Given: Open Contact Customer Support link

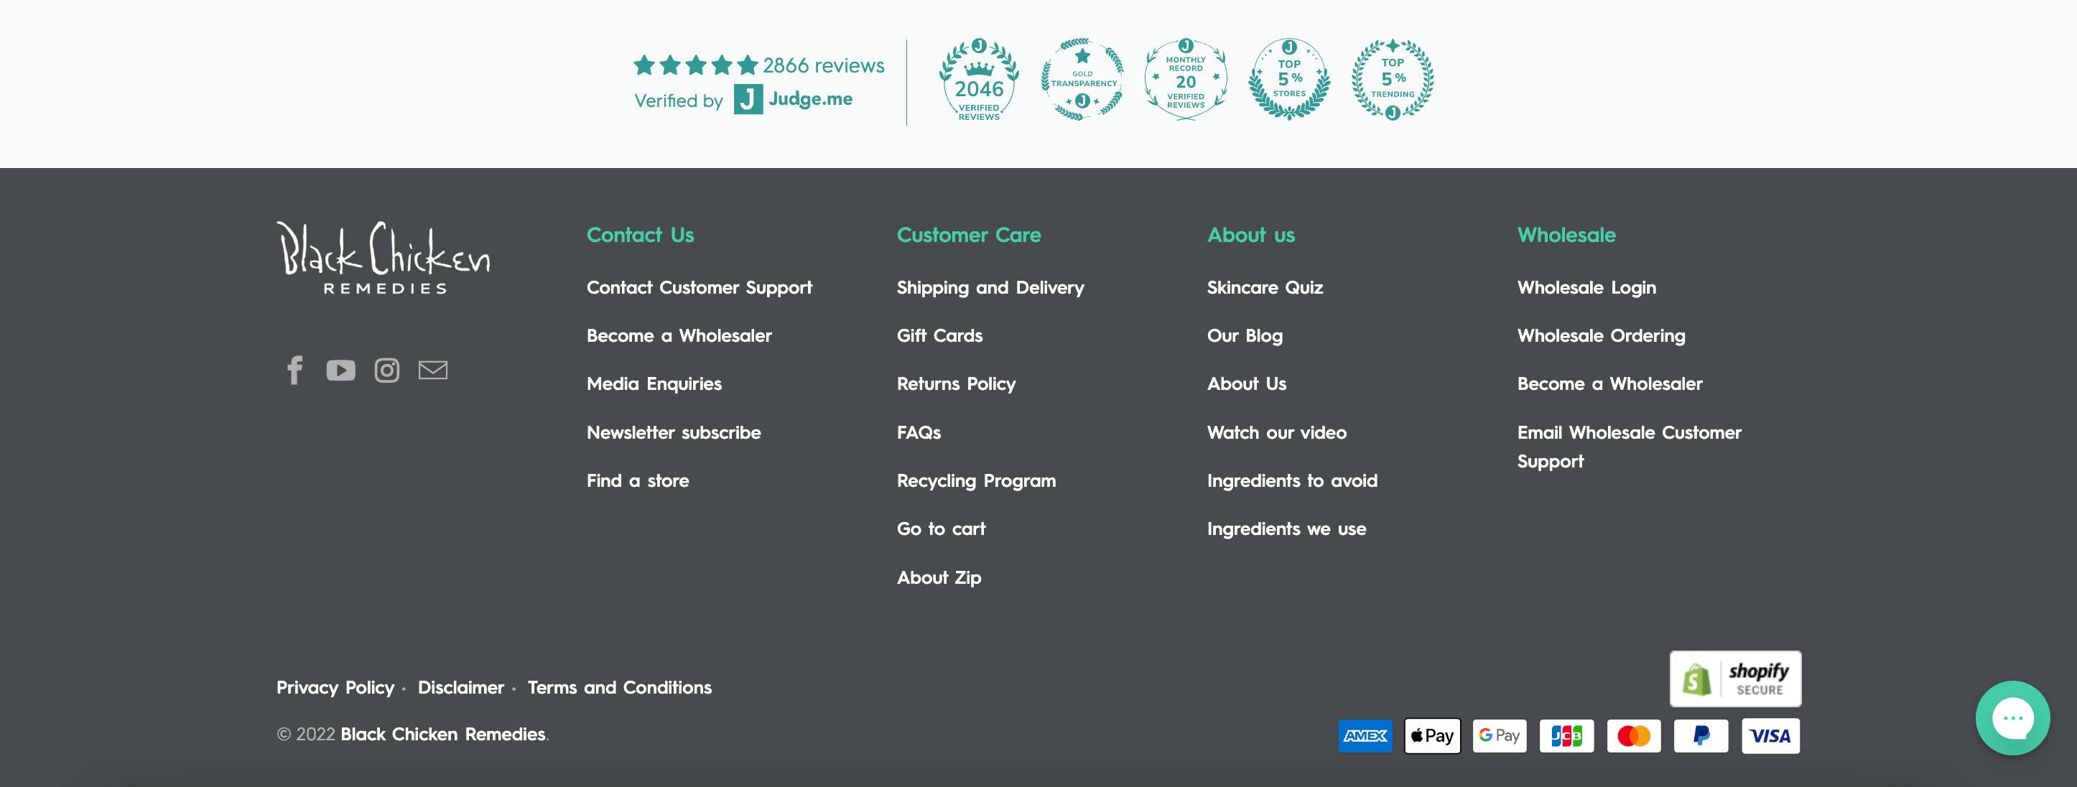Looking at the screenshot, I should [699, 288].
